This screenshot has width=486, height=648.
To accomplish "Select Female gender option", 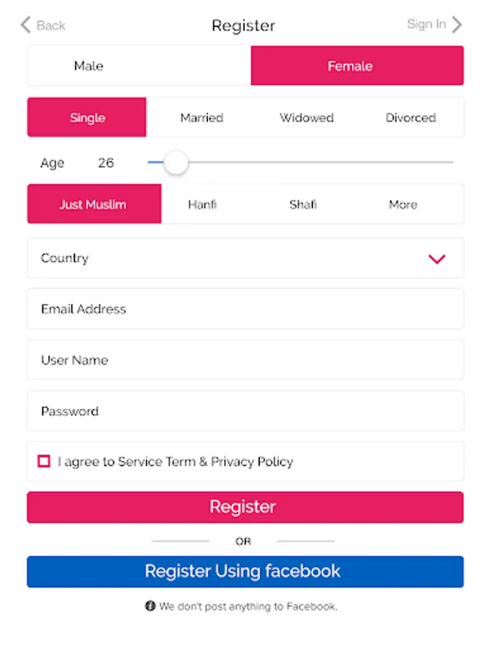I will tap(350, 66).
